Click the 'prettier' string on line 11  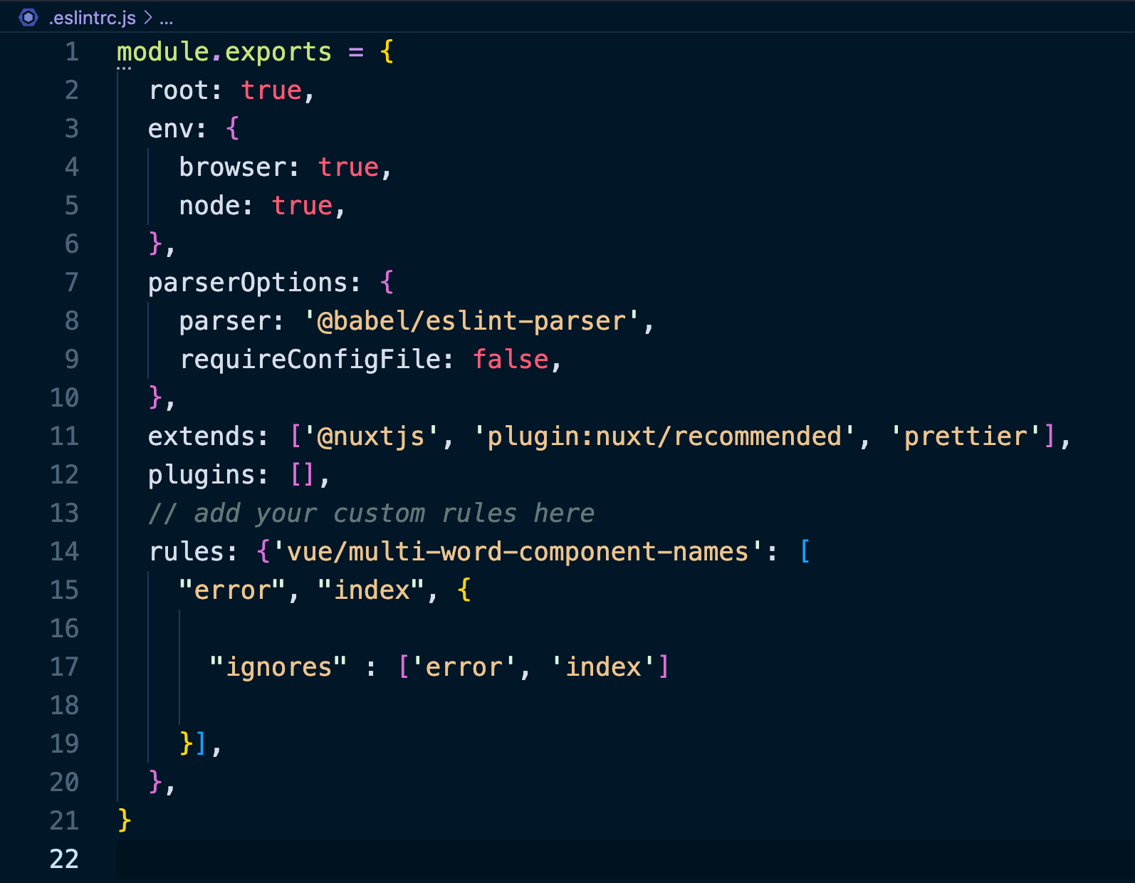(x=966, y=436)
